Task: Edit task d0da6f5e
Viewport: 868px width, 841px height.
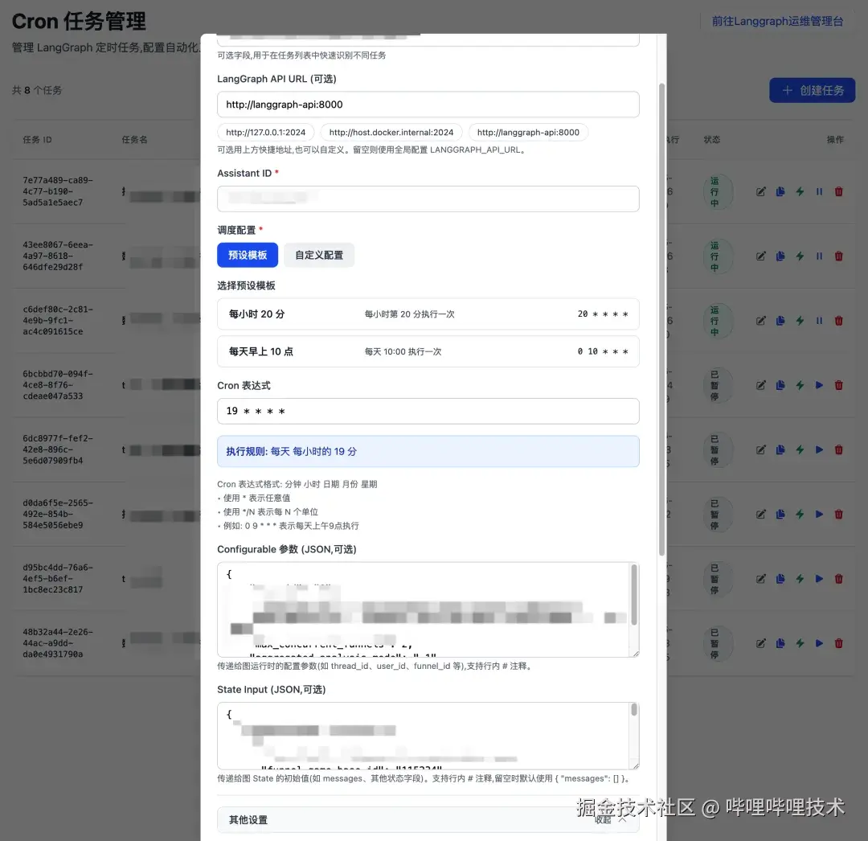Action: point(761,515)
